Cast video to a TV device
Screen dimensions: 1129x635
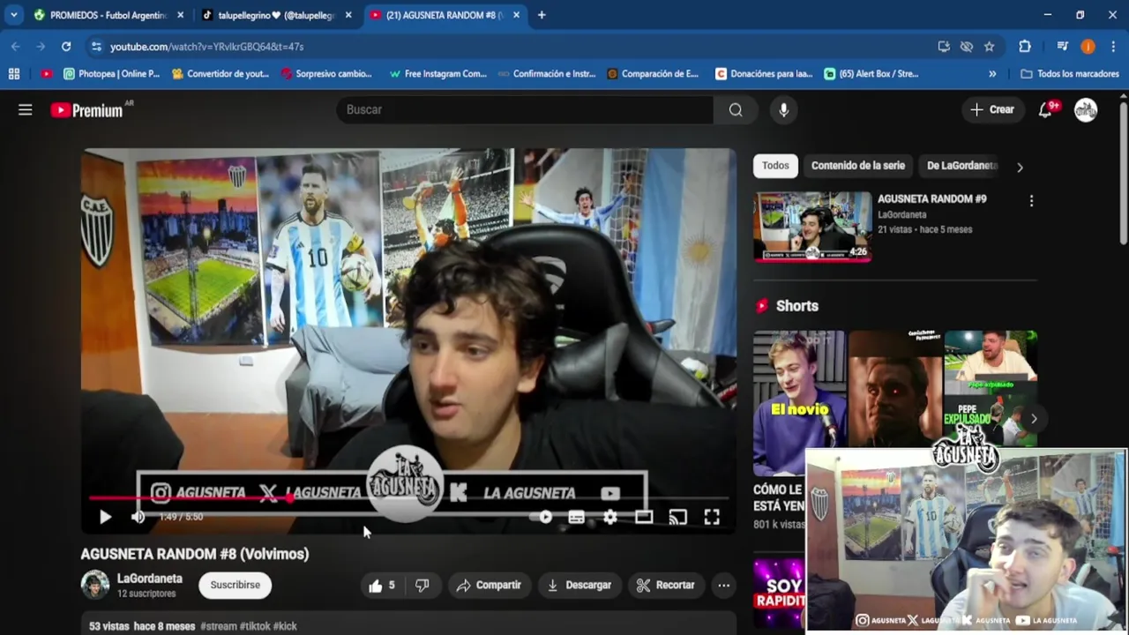[x=677, y=518]
